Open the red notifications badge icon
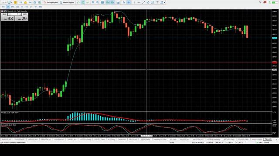 click(x=265, y=2)
